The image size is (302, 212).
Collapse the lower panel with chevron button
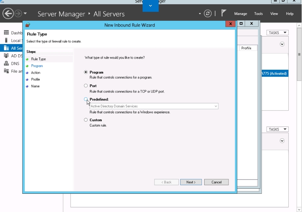[x=282, y=141]
